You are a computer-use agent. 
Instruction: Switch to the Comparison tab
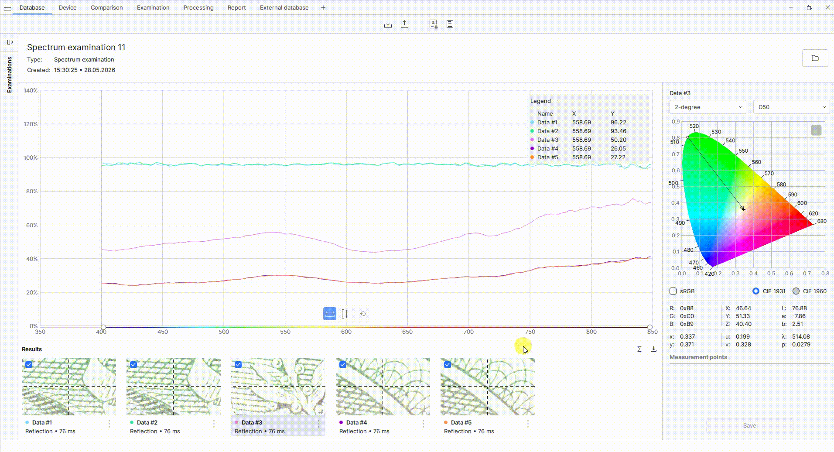107,7
